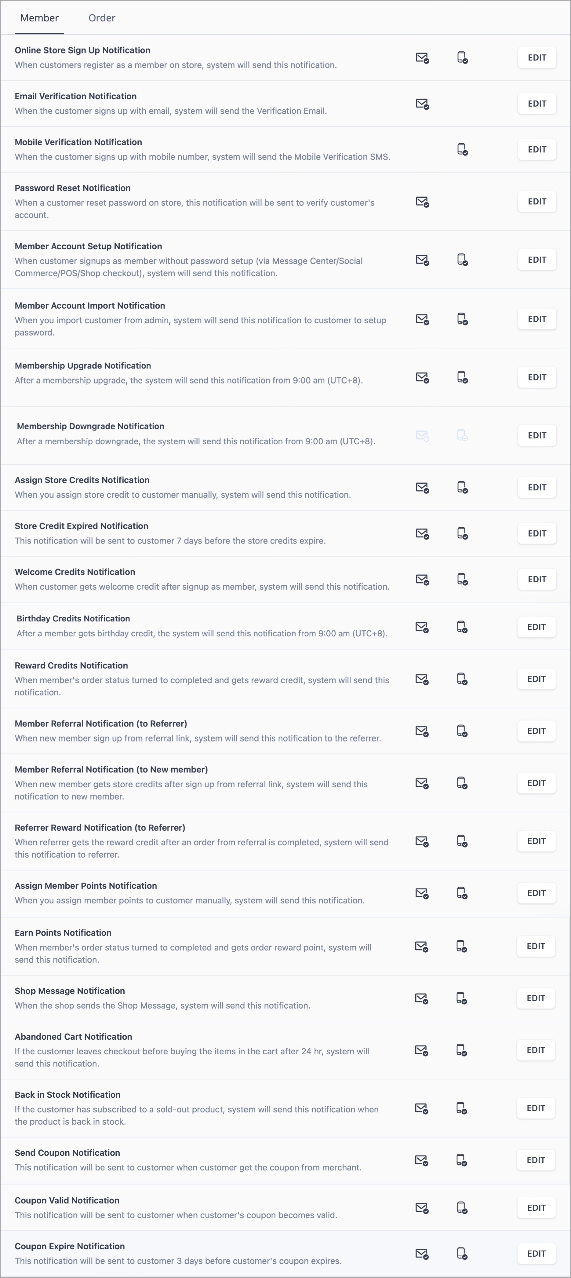Image resolution: width=571 pixels, height=1278 pixels.
Task: Edit the Send Coupon Notification
Action: [x=536, y=1160]
